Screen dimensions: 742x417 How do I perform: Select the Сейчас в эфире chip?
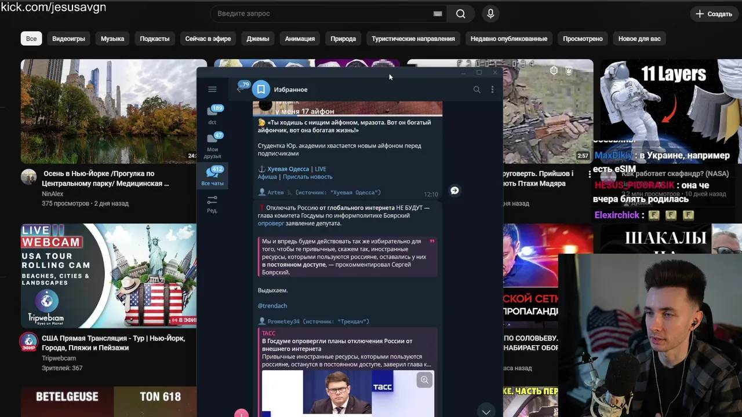[208, 39]
